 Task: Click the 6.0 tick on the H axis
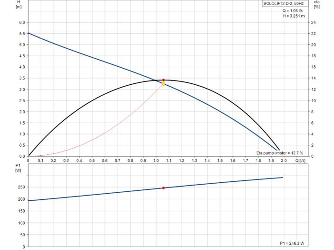[20, 23]
